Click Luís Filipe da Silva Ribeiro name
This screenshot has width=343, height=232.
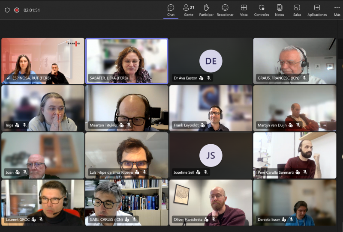(x=111, y=173)
